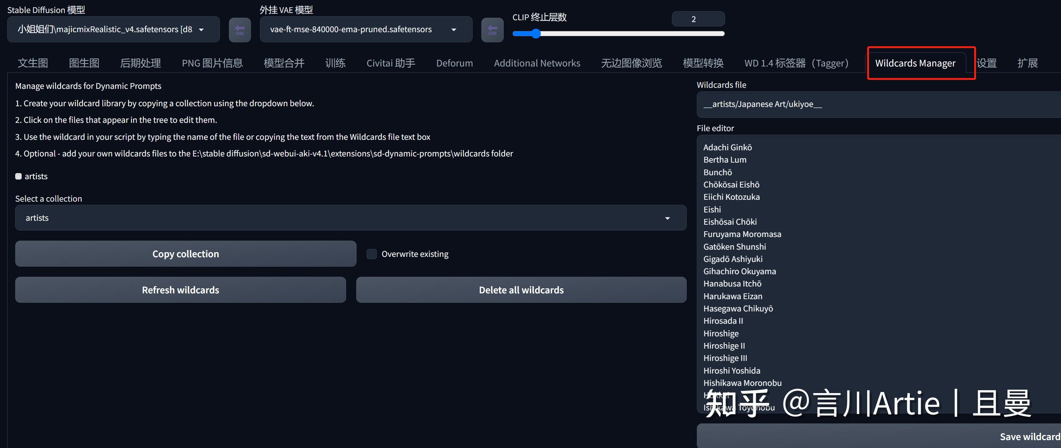Switch to the 设置 tab
This screenshot has width=1061, height=448.
[988, 63]
